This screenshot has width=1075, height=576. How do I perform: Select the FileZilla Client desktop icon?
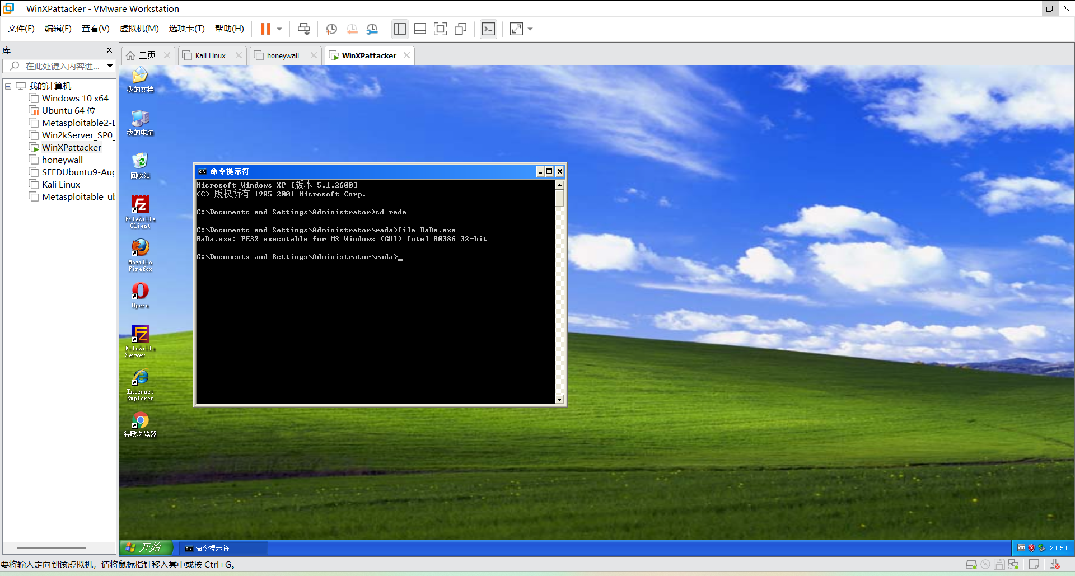pos(140,212)
